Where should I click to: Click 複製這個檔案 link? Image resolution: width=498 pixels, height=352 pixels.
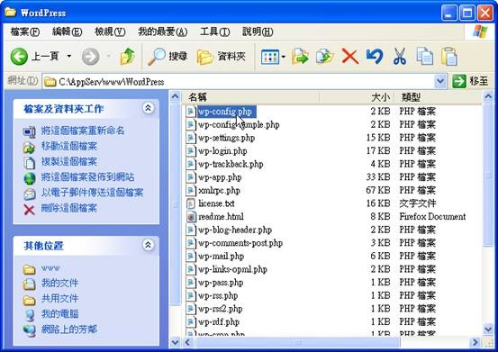[x=69, y=161]
